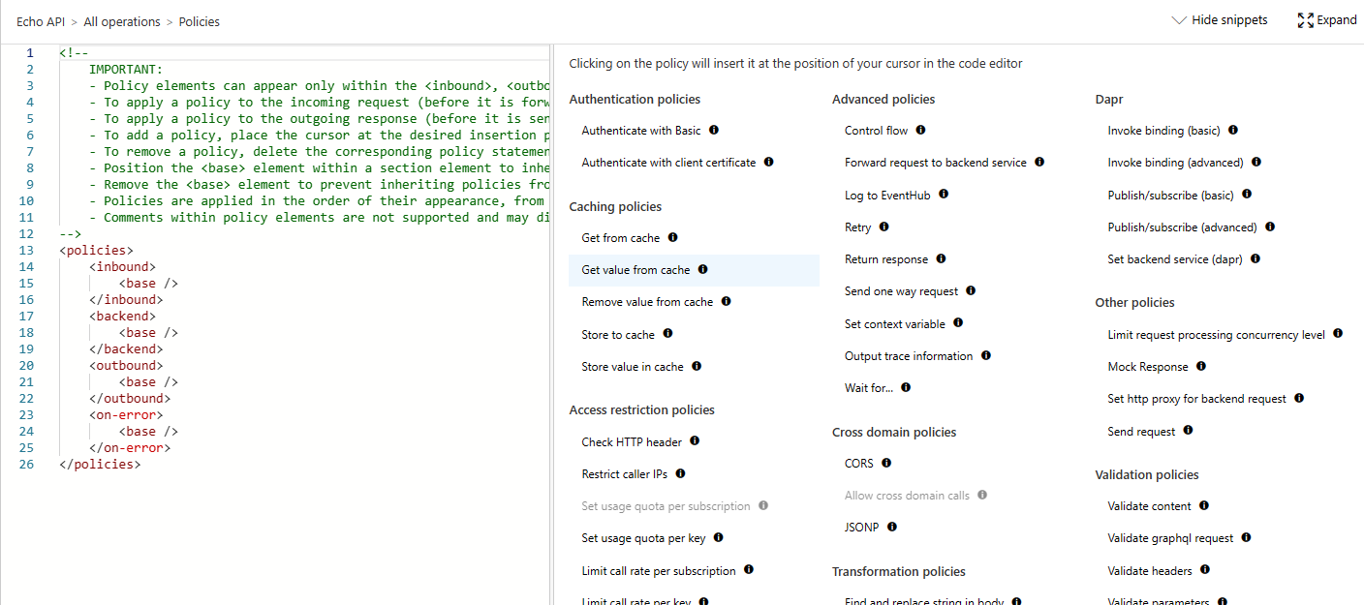The height and width of the screenshot is (605, 1364).
Task: Click info icon next to Authenticate with Basic
Action: 714,130
